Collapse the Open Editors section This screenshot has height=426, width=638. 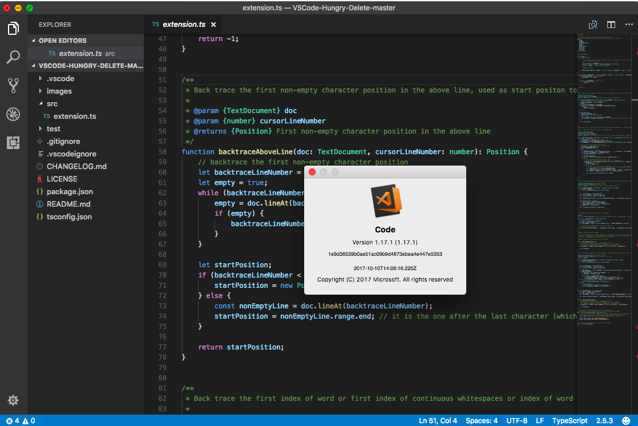[x=34, y=41]
